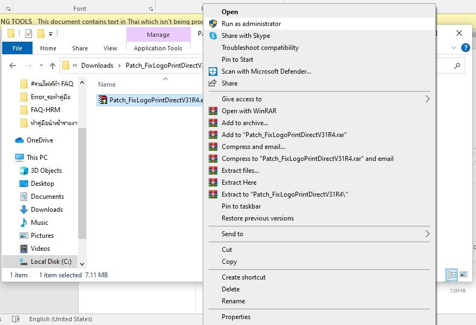Run the patch file as administrator
Screen dimensions: 476x325
click(251, 24)
